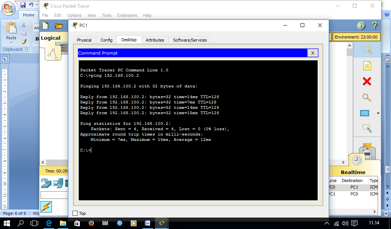
Task: Activate the Inspect magnifying glass tool
Action: pos(367,97)
